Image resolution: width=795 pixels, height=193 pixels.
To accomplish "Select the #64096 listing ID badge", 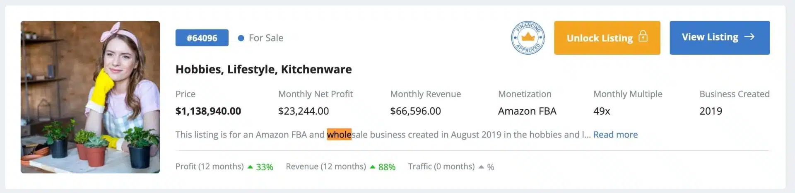I will tap(202, 38).
